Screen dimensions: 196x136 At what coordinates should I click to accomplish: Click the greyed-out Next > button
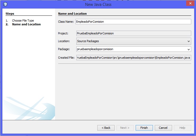click(125, 128)
